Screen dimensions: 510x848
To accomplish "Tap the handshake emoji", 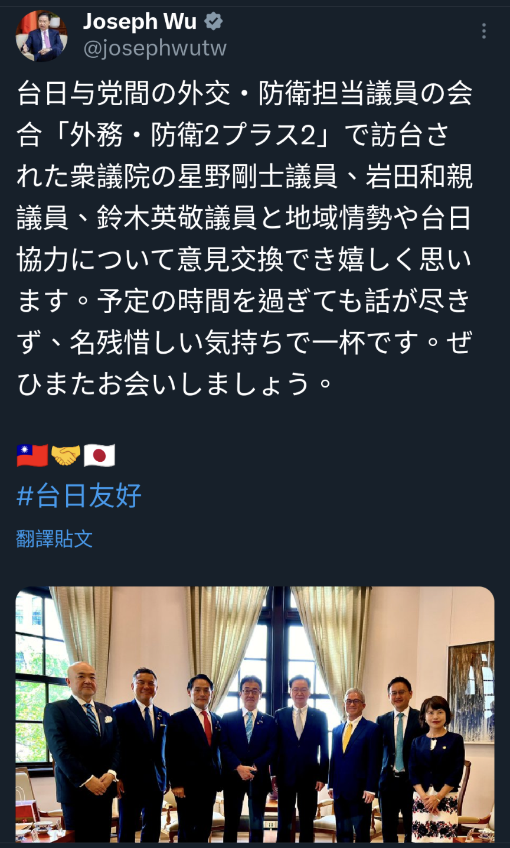I will coord(66,455).
